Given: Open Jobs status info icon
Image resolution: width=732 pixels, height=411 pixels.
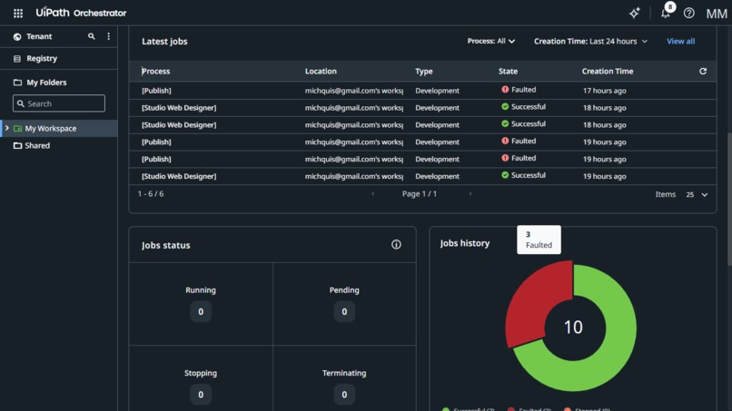Looking at the screenshot, I should click(x=396, y=244).
